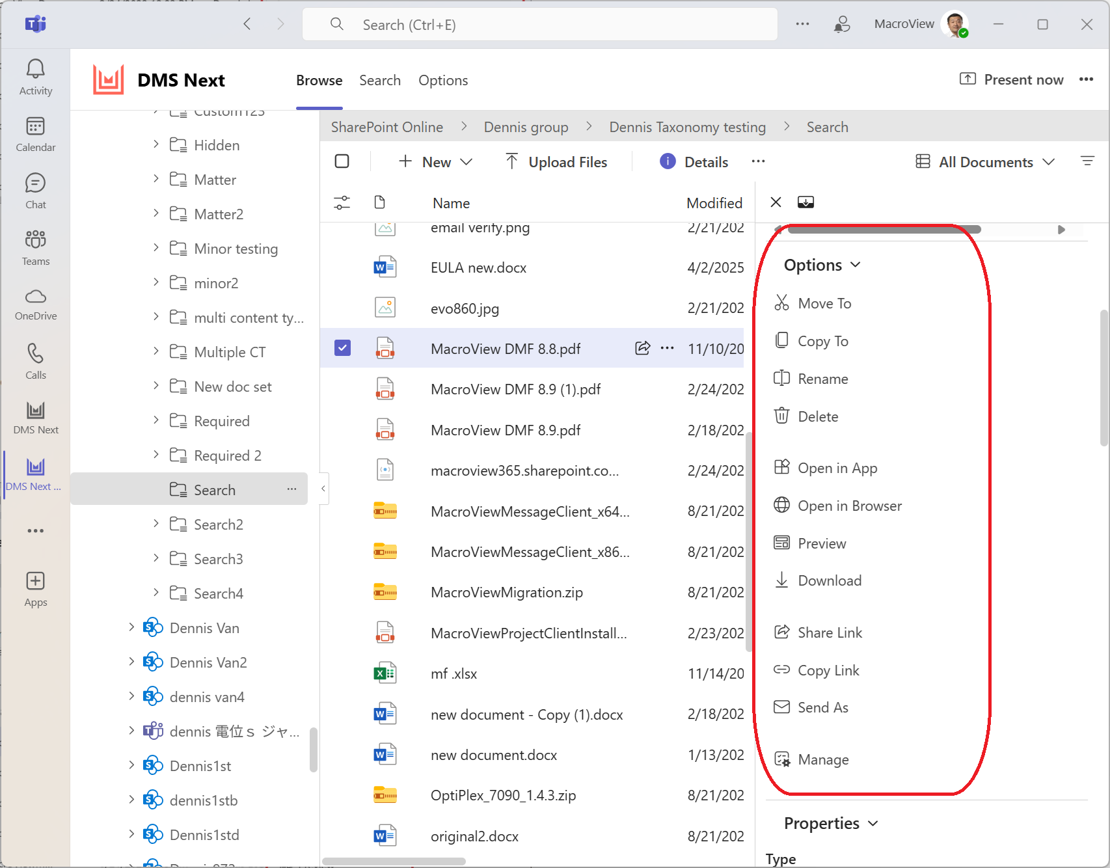Viewport: 1110px width, 868px height.
Task: Expand the Minor testing folder
Action: pyautogui.click(x=156, y=247)
